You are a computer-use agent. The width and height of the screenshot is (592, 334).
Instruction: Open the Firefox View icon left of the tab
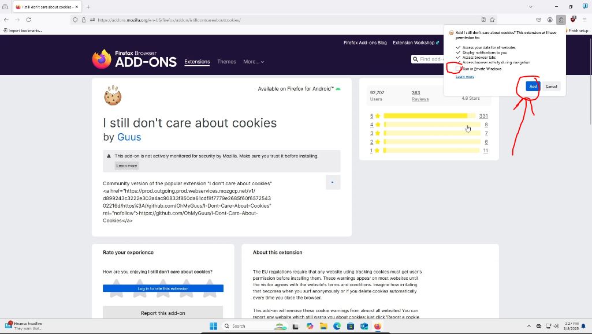(x=5, y=7)
